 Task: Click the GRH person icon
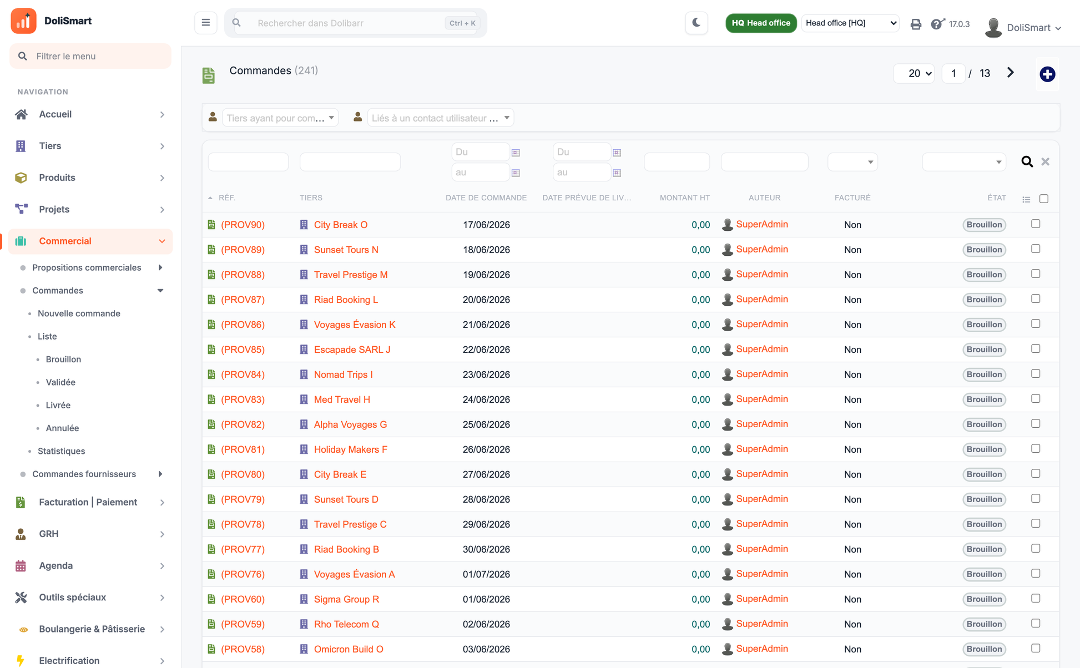(21, 534)
